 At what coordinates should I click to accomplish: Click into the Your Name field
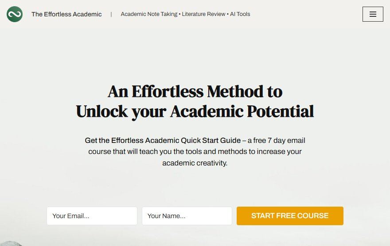point(187,216)
